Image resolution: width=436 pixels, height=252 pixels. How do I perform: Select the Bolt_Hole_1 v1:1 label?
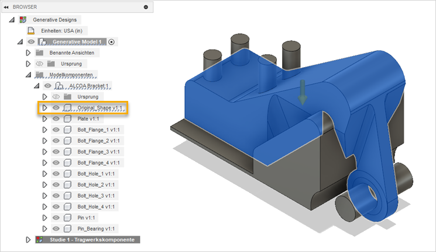click(96, 174)
